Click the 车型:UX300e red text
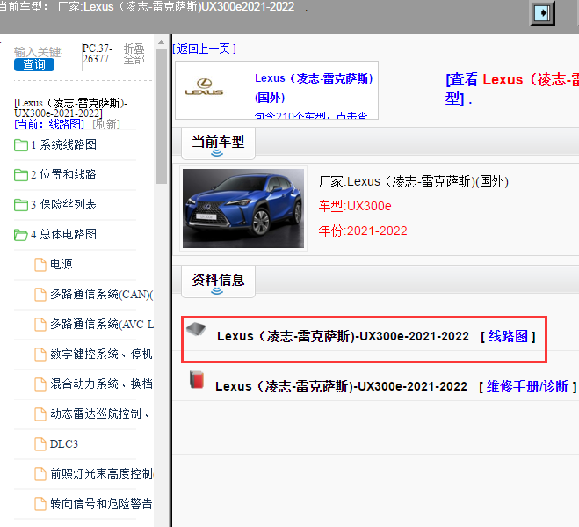The image size is (579, 527). (x=355, y=207)
